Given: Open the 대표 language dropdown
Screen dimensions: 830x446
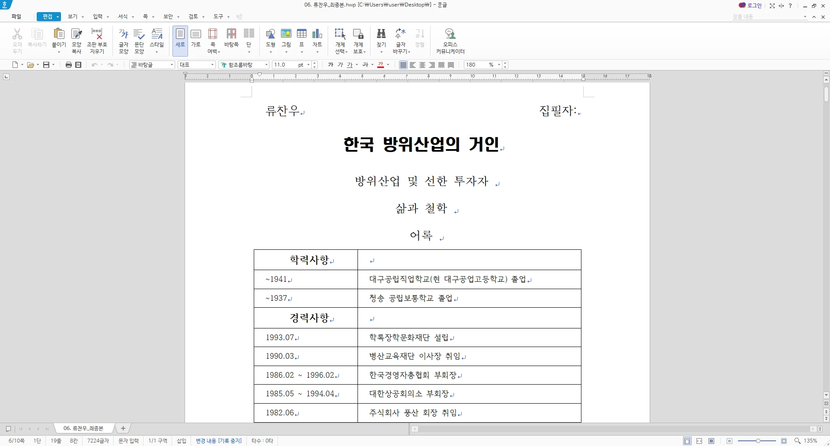Looking at the screenshot, I should pos(212,65).
